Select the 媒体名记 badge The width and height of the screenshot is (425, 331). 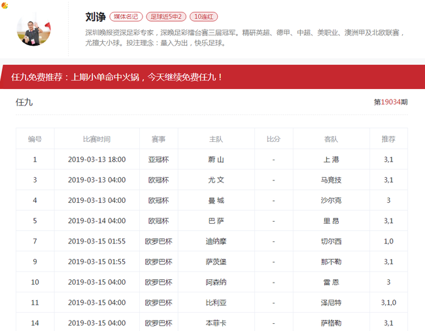126,16
